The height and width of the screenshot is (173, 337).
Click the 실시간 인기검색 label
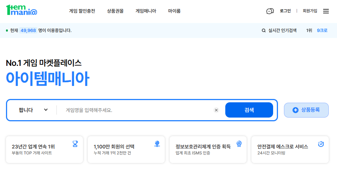tap(282, 31)
